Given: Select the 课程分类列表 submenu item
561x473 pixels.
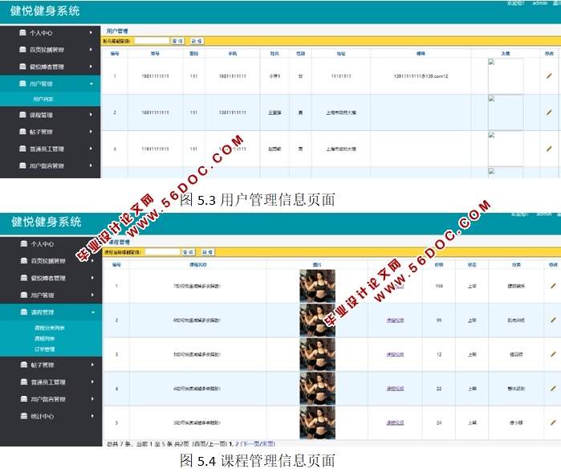Looking at the screenshot, I should click(x=50, y=328).
